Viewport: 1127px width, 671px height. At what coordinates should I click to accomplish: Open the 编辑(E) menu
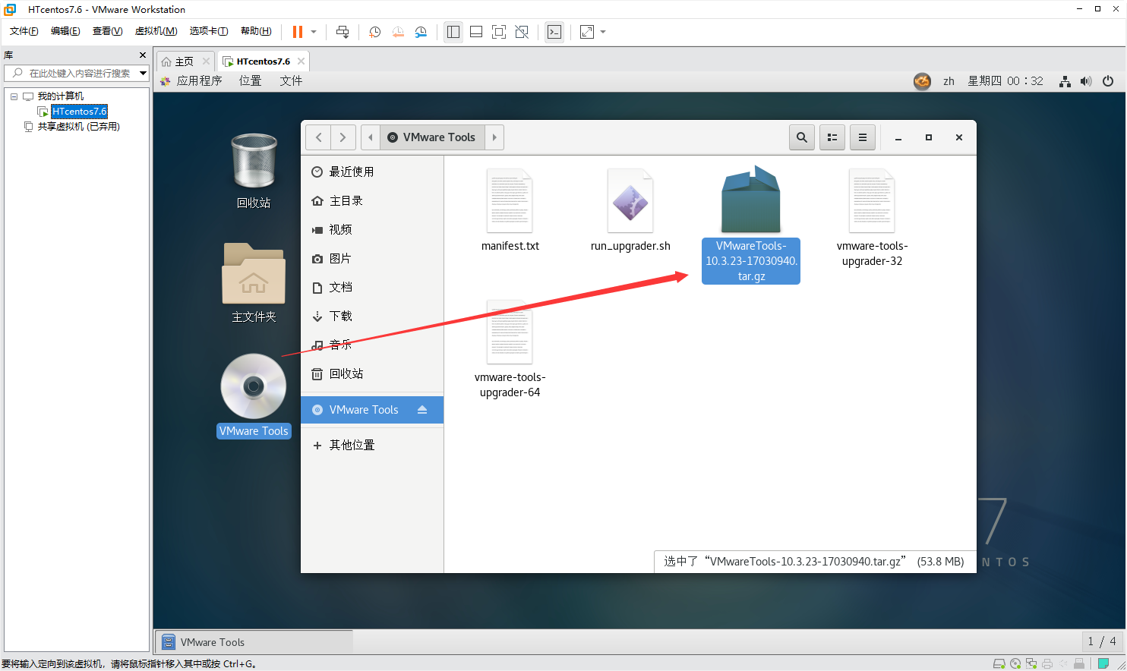65,31
